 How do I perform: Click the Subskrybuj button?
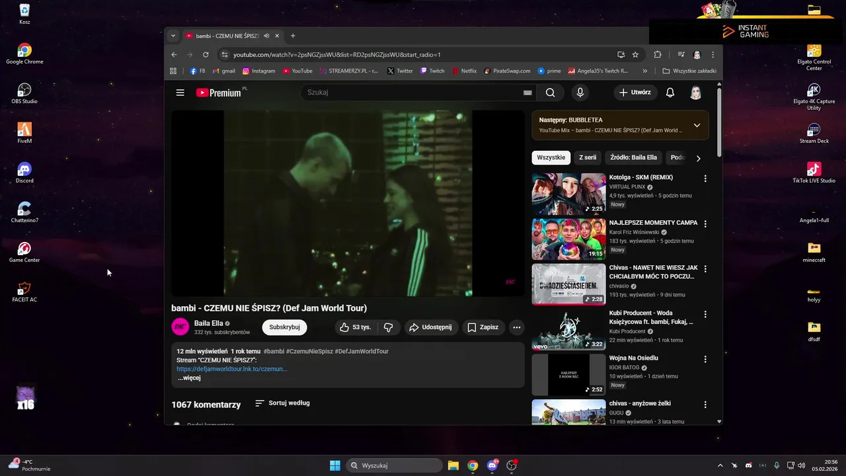(284, 327)
